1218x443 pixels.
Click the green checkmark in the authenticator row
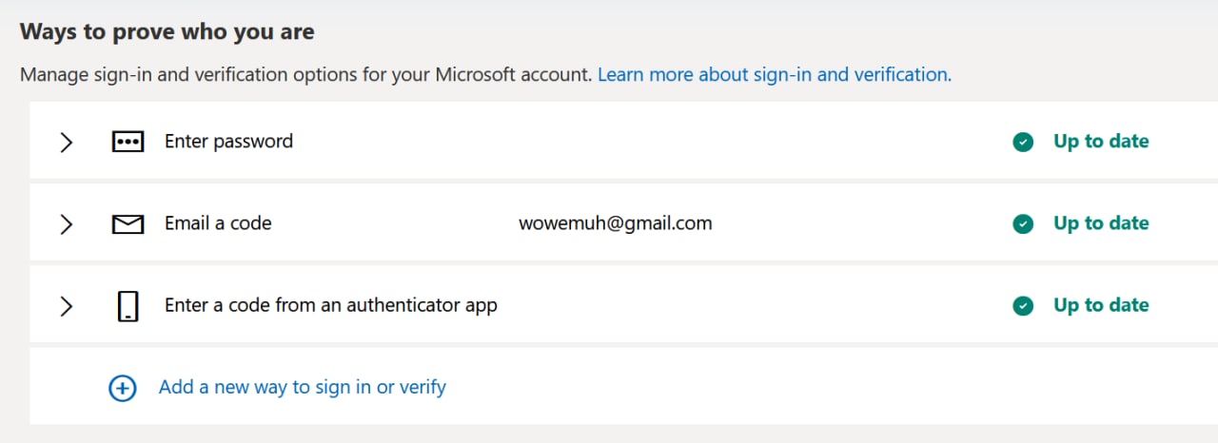click(x=1023, y=306)
